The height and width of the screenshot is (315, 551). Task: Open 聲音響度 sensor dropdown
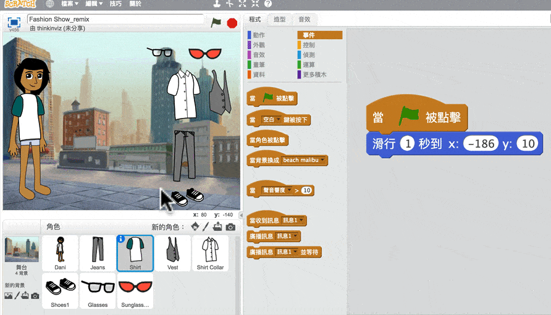pyautogui.click(x=277, y=190)
